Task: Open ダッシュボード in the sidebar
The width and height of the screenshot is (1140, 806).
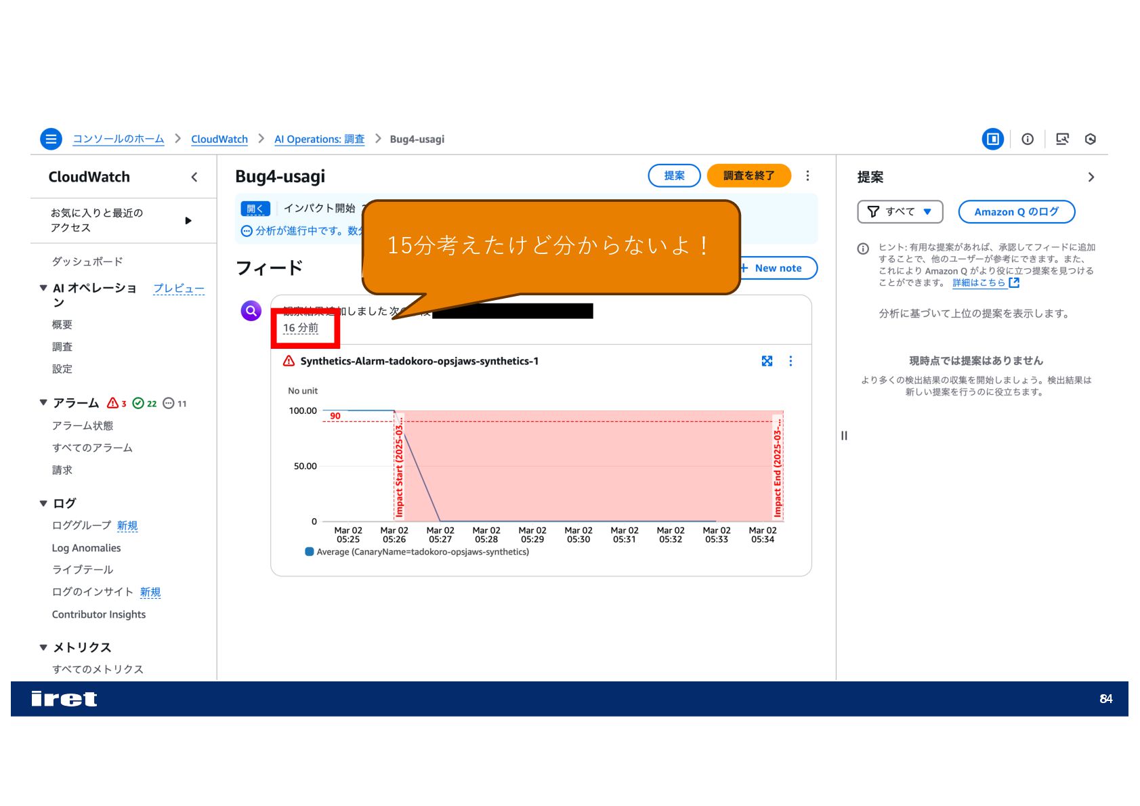Action: [x=87, y=261]
